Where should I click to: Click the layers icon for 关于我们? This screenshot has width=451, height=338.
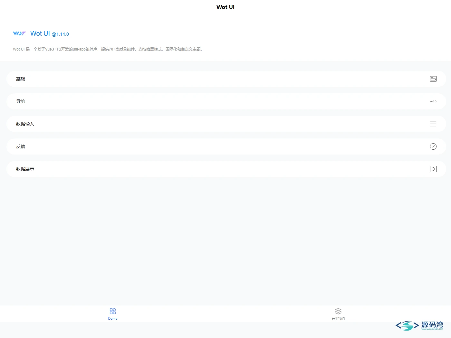click(x=338, y=311)
